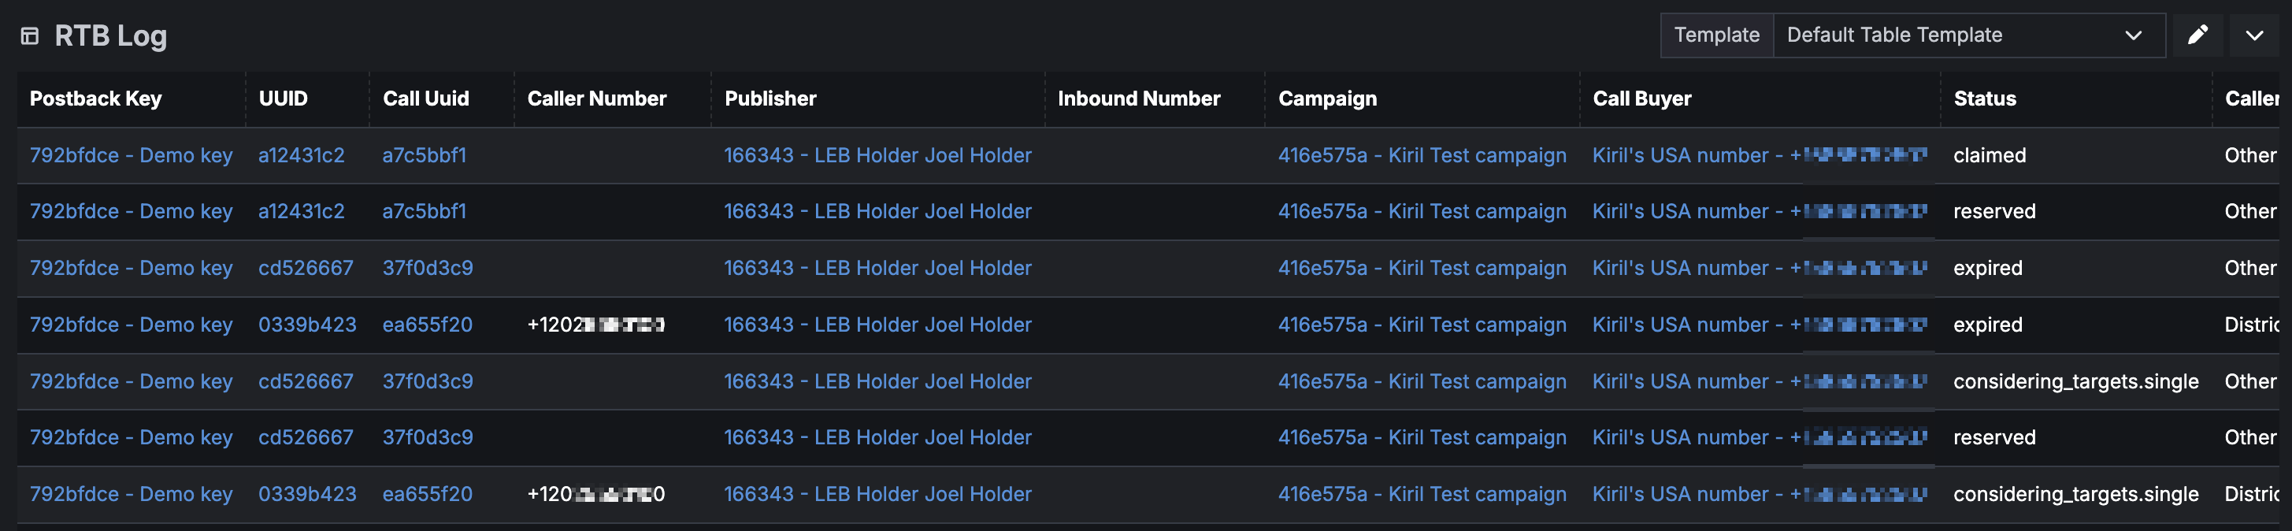The image size is (2292, 531).
Task: Open the Default Table Template dropdown
Action: [x=1968, y=35]
